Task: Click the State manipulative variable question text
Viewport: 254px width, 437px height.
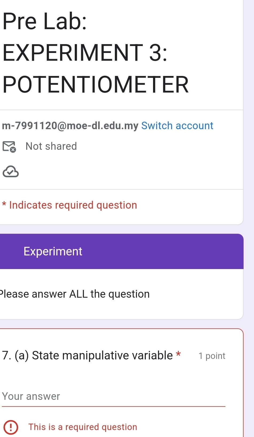Action: point(102,355)
